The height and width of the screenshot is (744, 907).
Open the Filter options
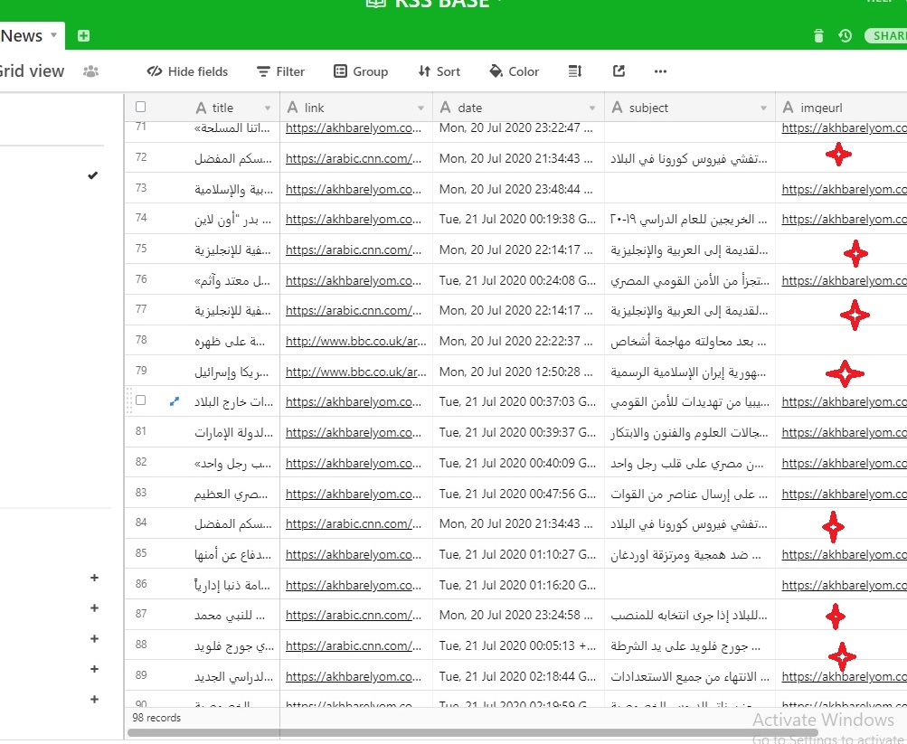[280, 71]
